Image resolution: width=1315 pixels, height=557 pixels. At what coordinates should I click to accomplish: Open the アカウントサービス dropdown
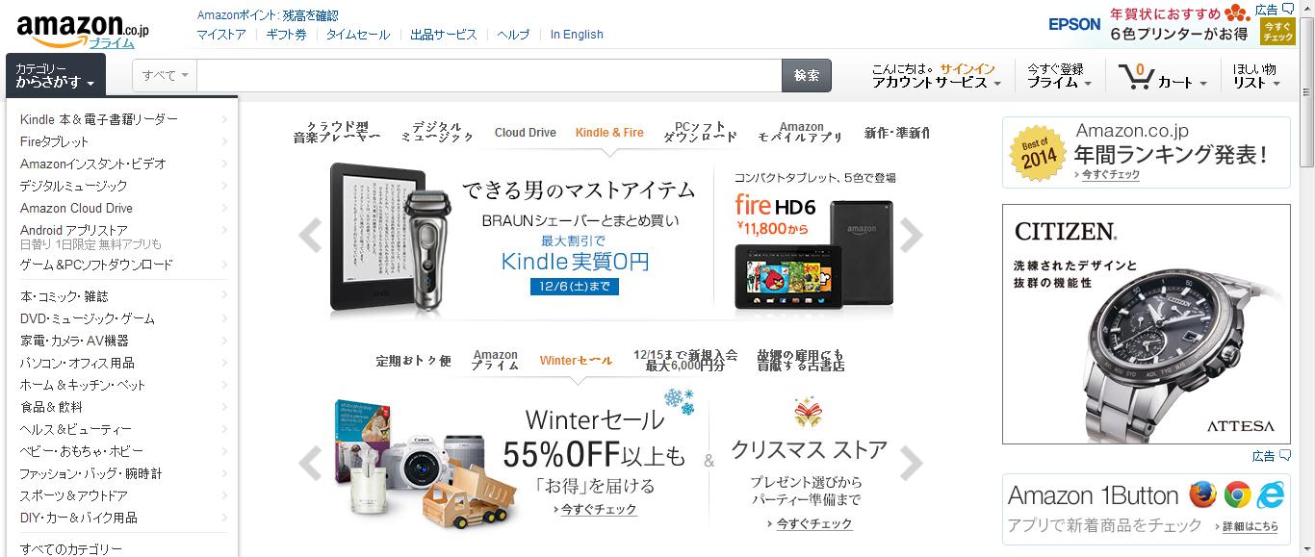click(x=936, y=76)
